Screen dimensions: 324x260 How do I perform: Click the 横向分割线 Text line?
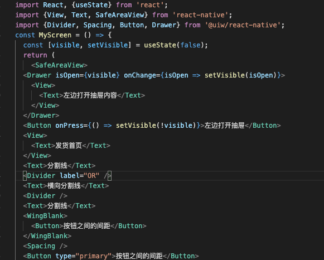pos(66,186)
